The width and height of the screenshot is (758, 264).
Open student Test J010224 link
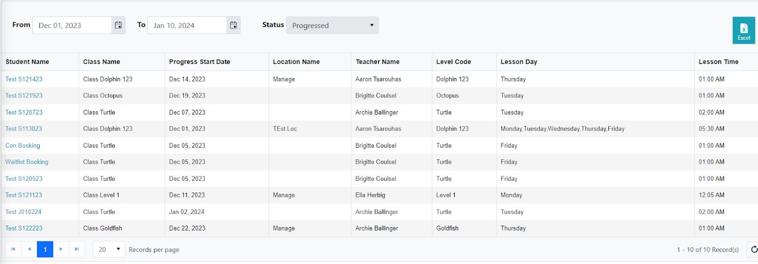23,212
